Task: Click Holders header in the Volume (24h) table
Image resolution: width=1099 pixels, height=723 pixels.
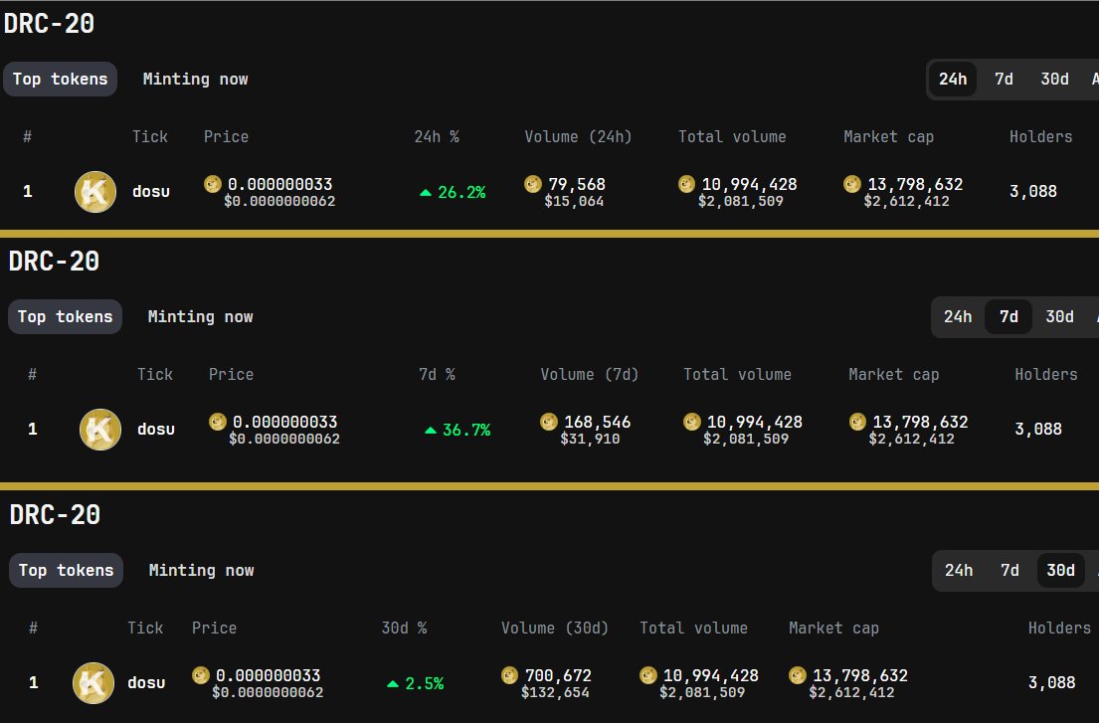Action: point(1041,136)
